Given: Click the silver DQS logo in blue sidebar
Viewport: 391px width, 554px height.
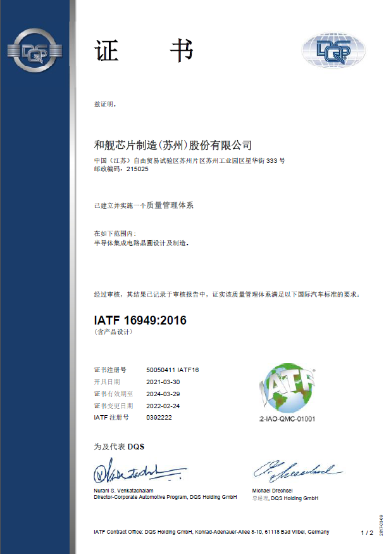Looking at the screenshot, I should coord(34,50).
